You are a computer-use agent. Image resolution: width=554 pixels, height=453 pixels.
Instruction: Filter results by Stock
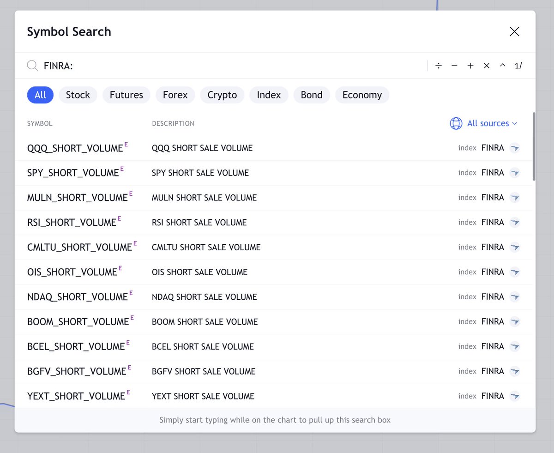(78, 95)
